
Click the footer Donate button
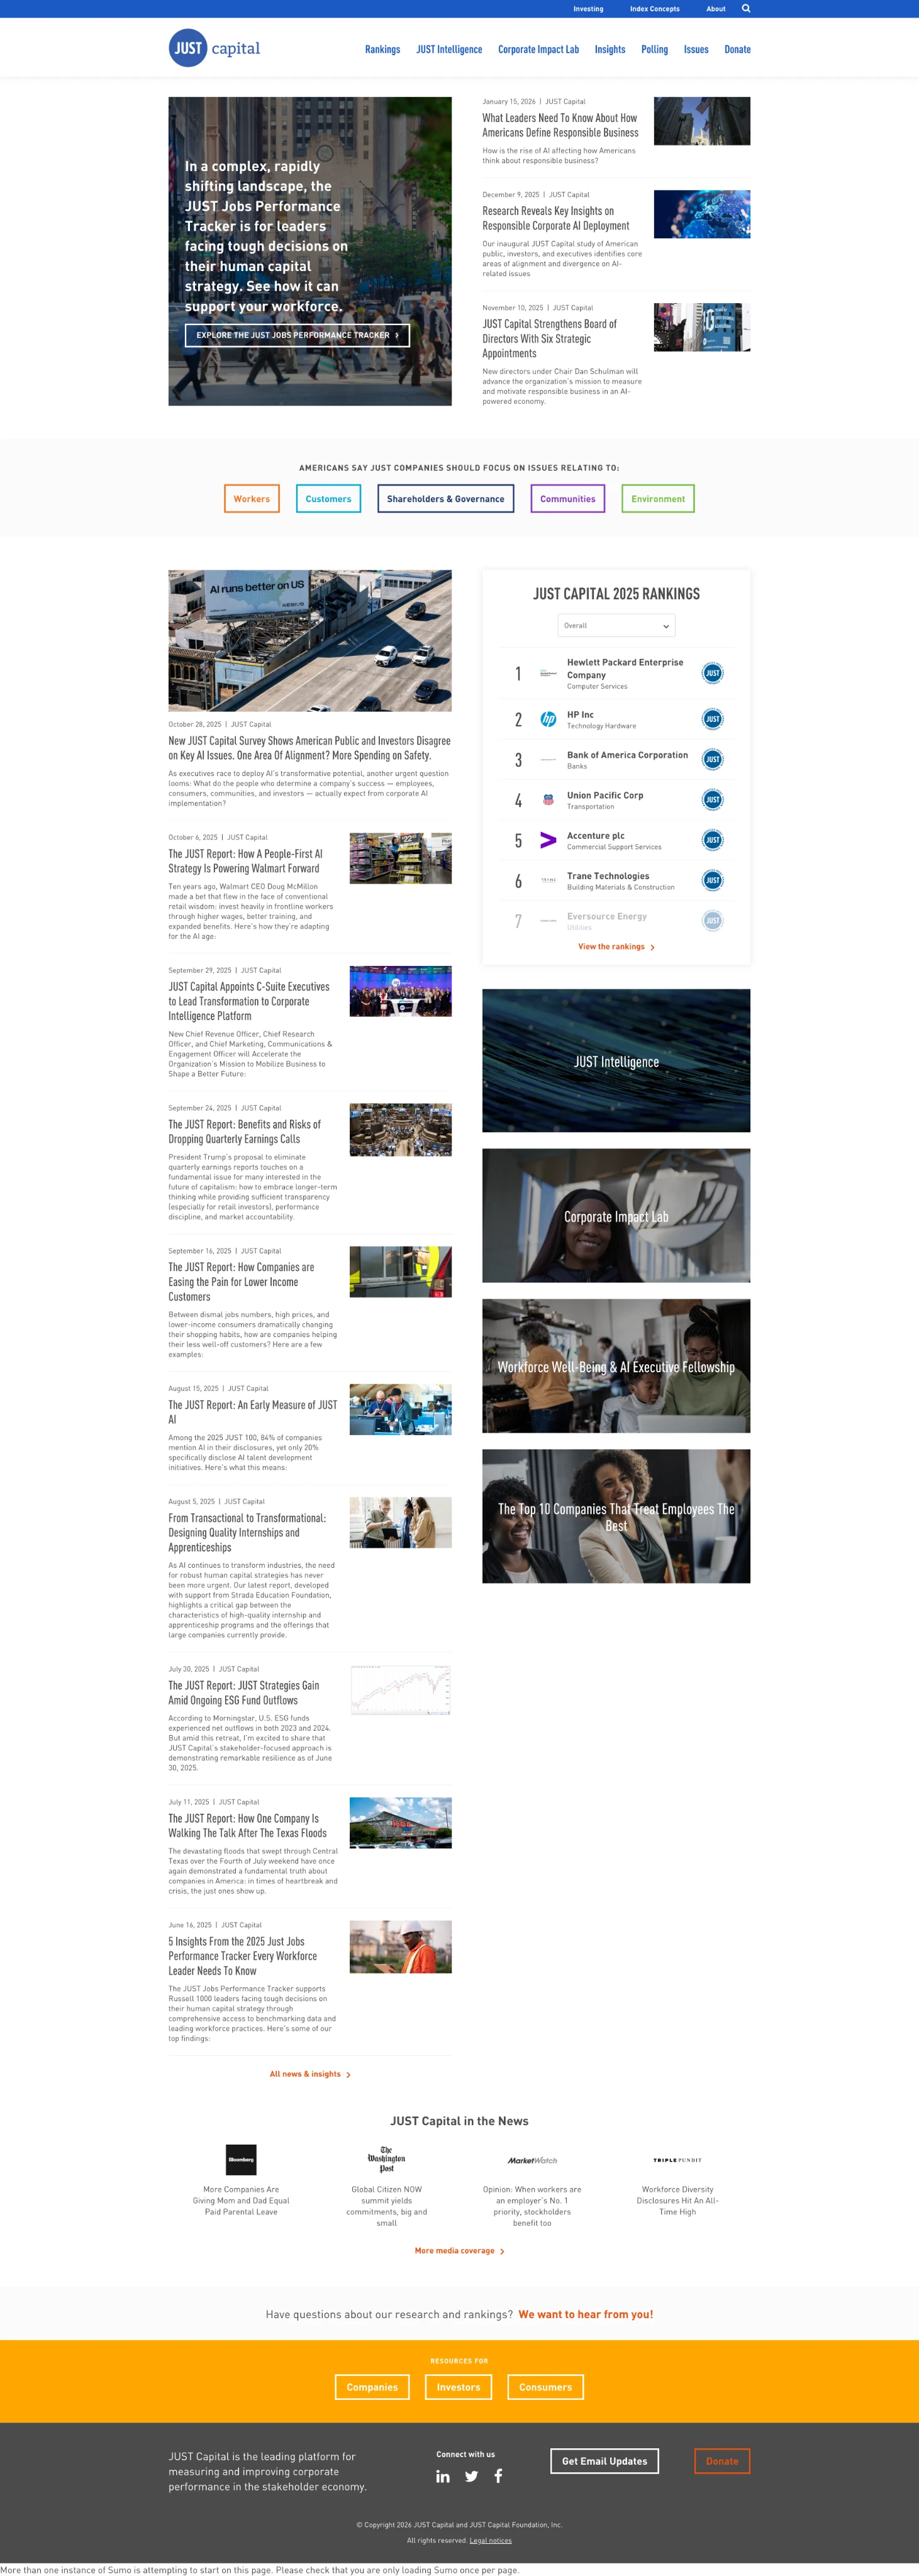coord(722,2461)
